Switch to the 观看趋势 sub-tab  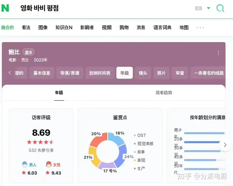[x=164, y=93]
